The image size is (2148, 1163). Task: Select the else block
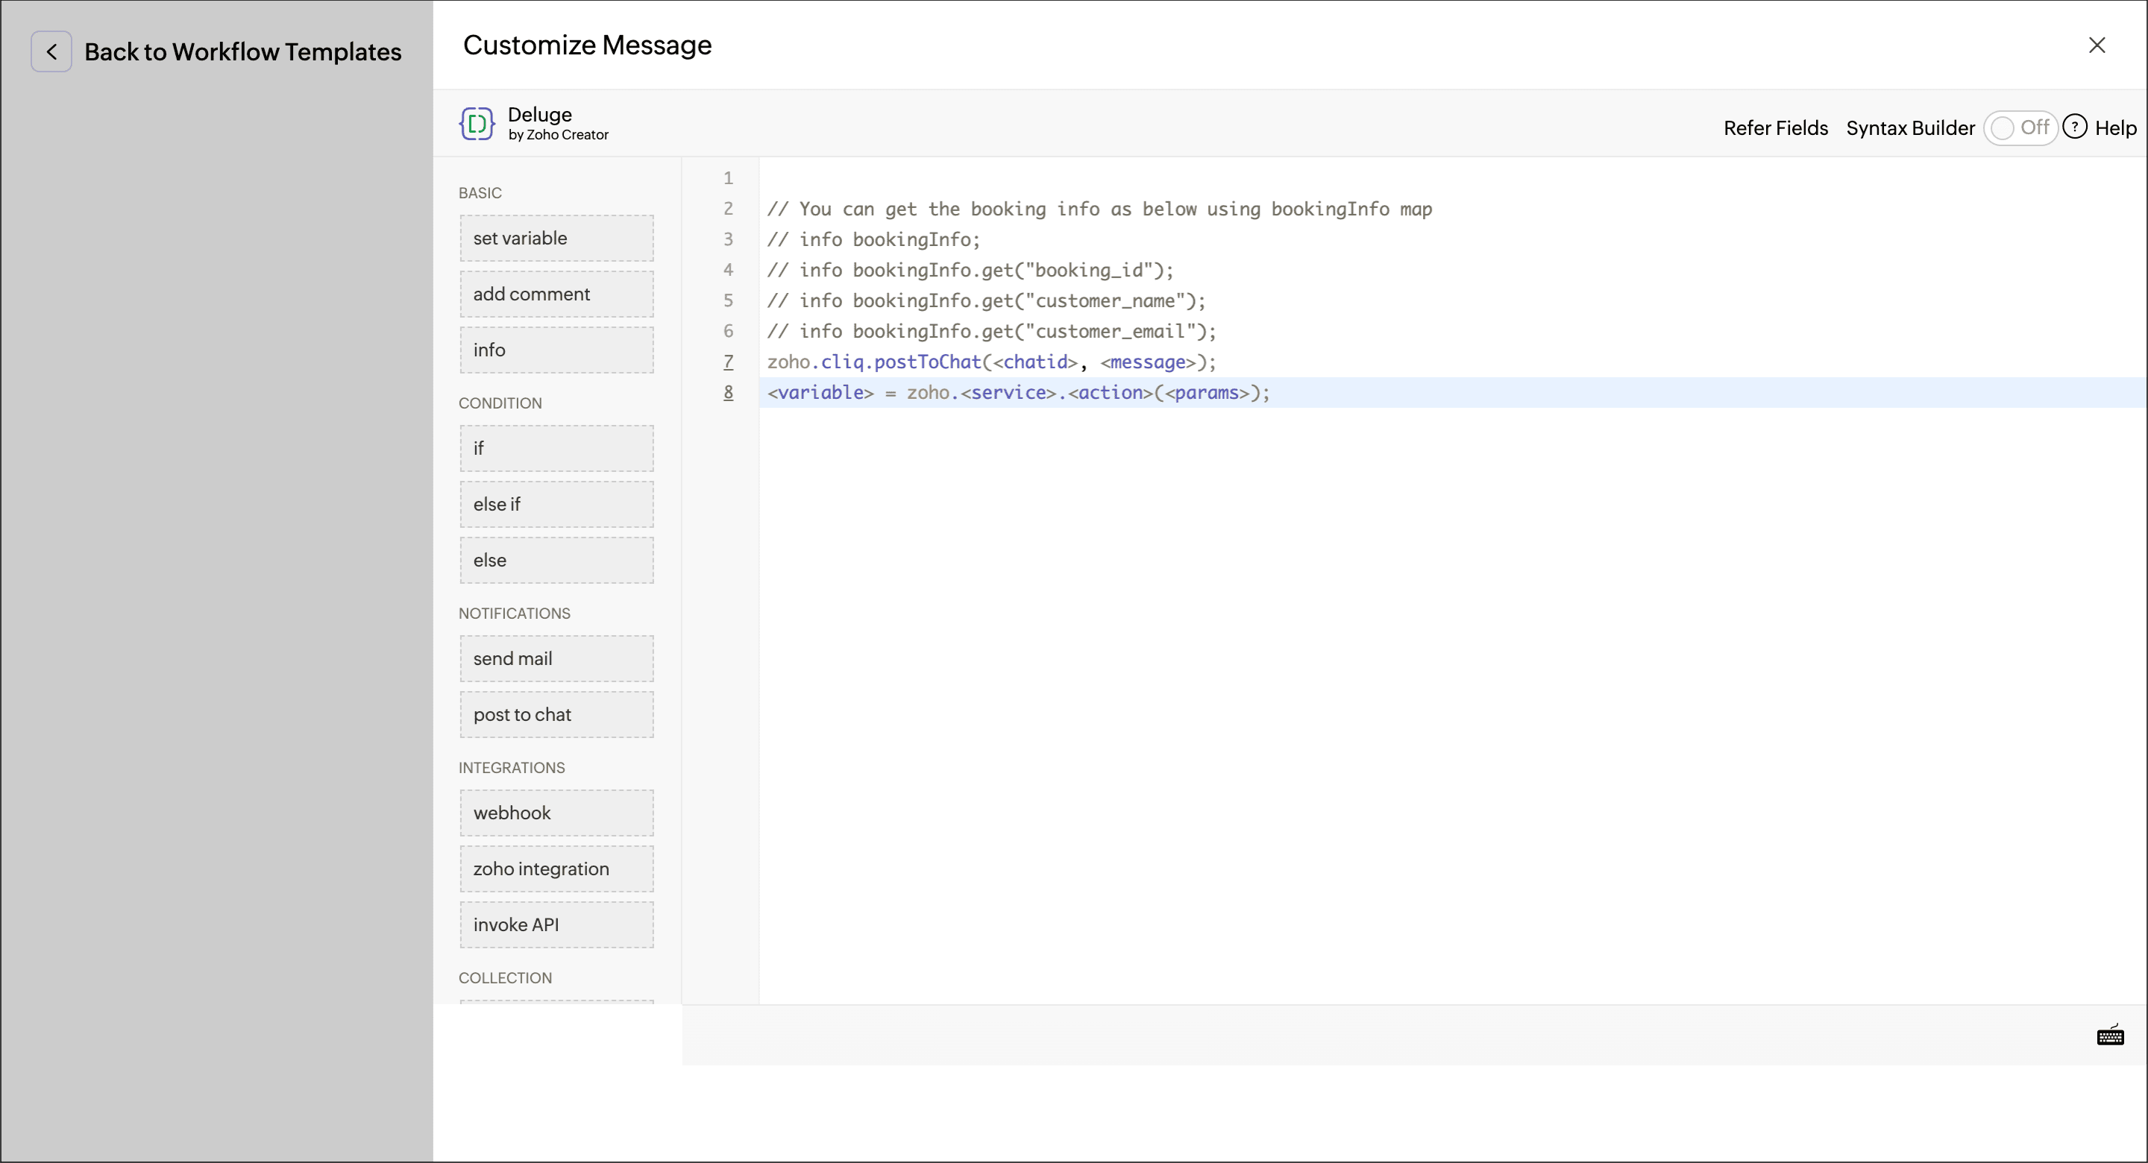click(x=556, y=560)
